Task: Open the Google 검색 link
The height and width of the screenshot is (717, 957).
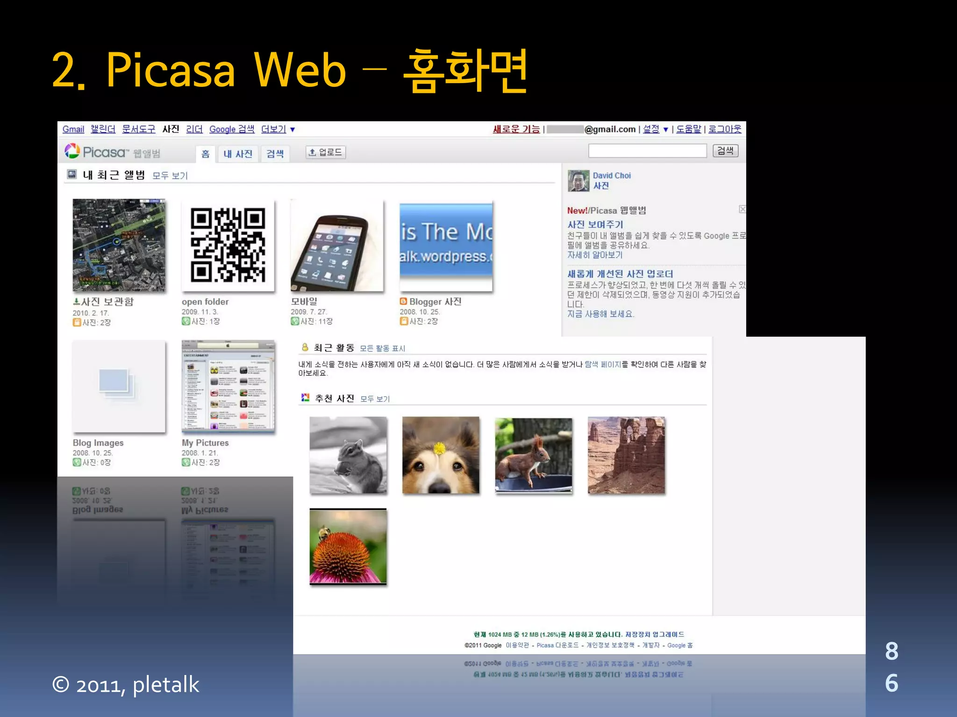Action: 232,129
